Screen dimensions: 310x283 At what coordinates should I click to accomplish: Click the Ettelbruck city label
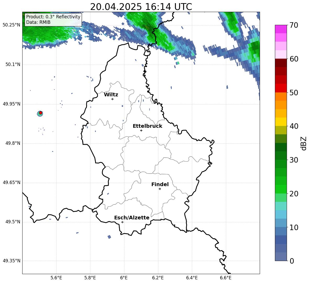pos(147,126)
